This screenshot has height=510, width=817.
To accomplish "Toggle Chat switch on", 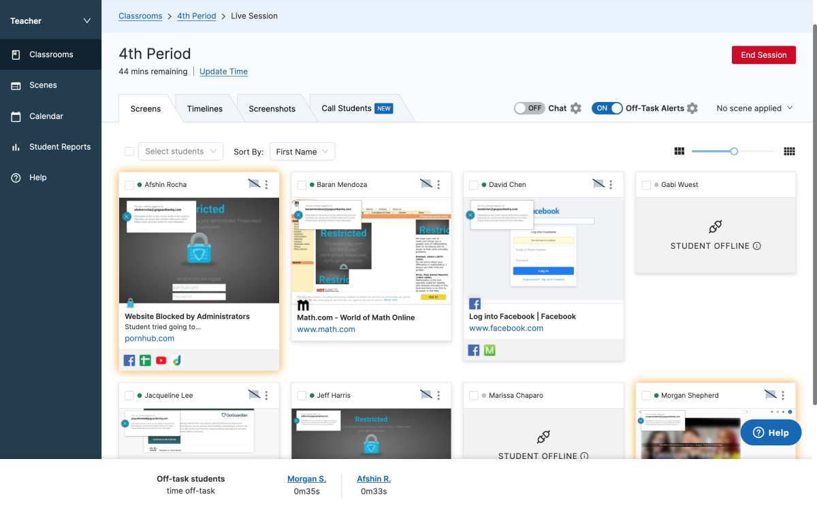I will click(529, 108).
